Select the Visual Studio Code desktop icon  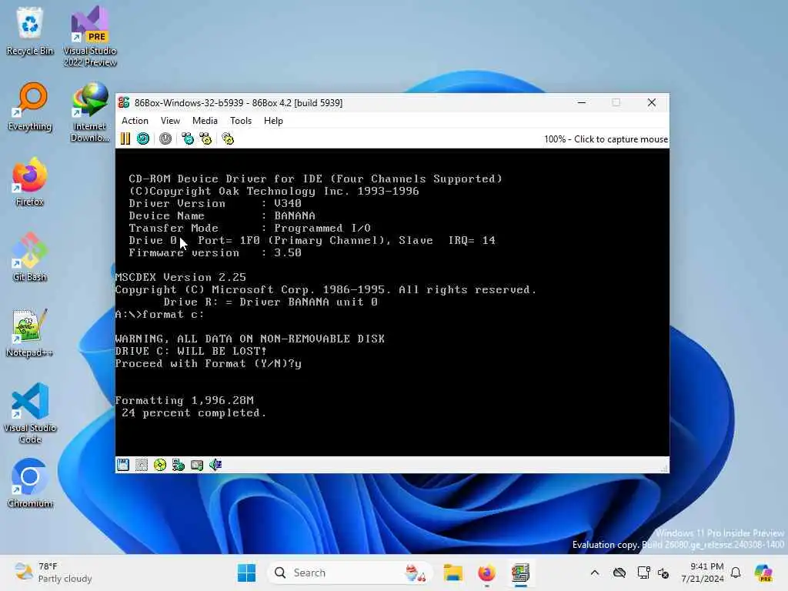pyautogui.click(x=30, y=413)
